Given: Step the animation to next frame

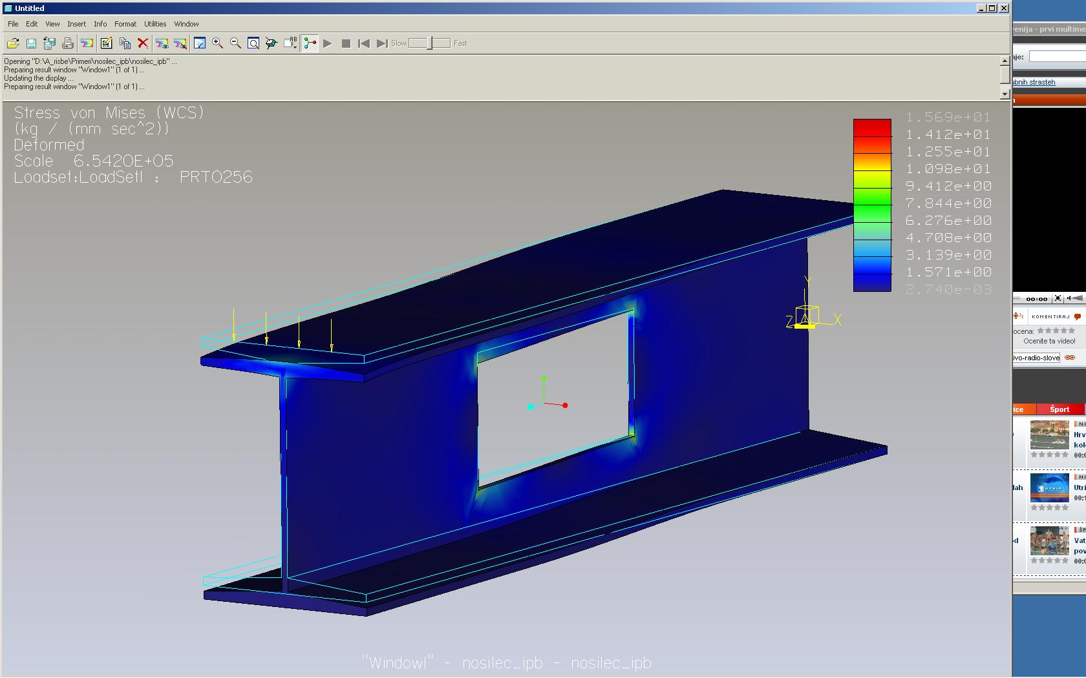Looking at the screenshot, I should coord(382,43).
